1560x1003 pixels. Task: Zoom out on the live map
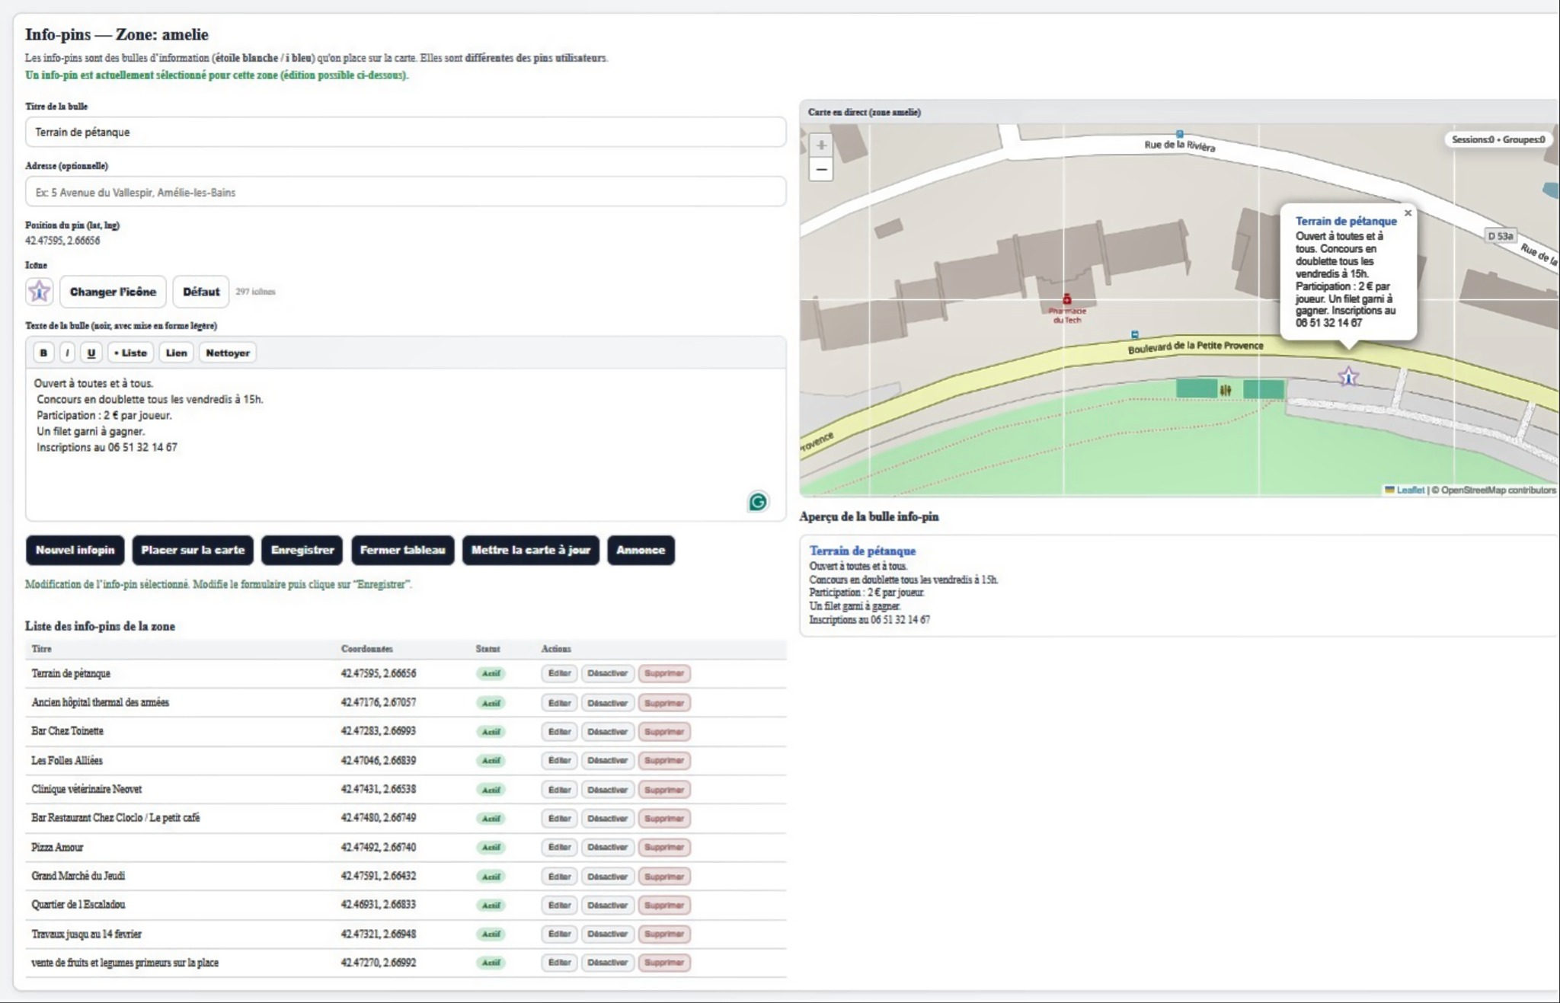pos(820,169)
